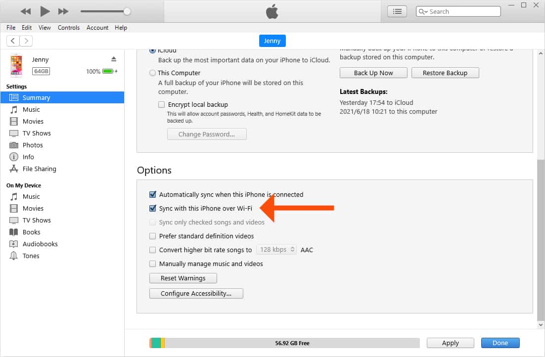Click the play button

coord(44,11)
